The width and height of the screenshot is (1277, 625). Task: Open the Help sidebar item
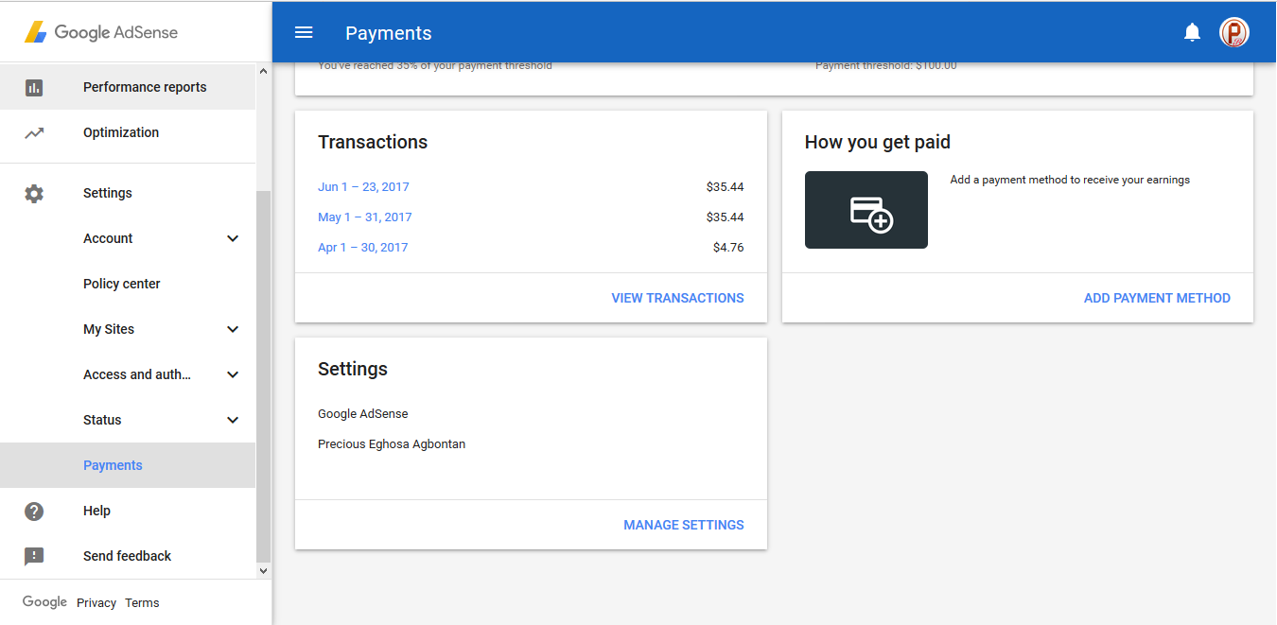[x=128, y=511]
